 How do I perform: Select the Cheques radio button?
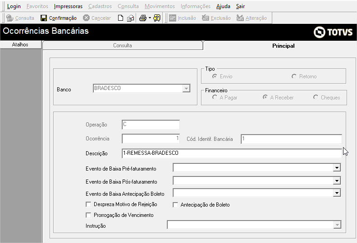[316, 97]
